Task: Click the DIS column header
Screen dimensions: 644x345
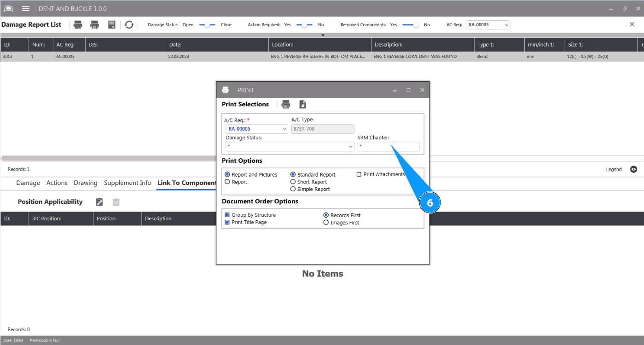Action: tap(125, 45)
